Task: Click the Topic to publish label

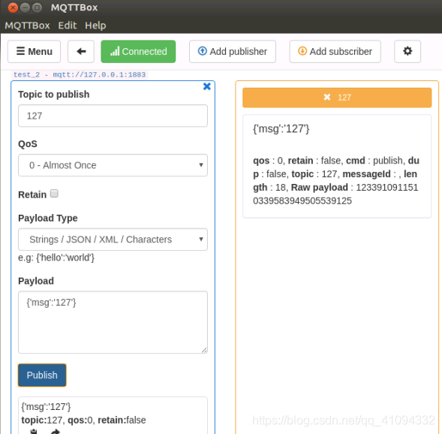Action: pos(54,95)
